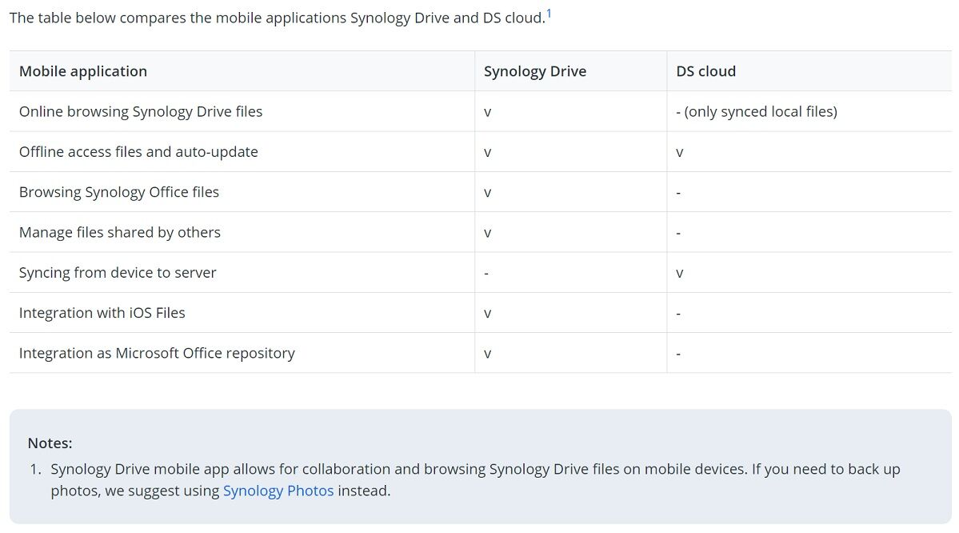This screenshot has height=533, width=959.
Task: Click the note text about collaboration and browsing
Action: coord(475,479)
